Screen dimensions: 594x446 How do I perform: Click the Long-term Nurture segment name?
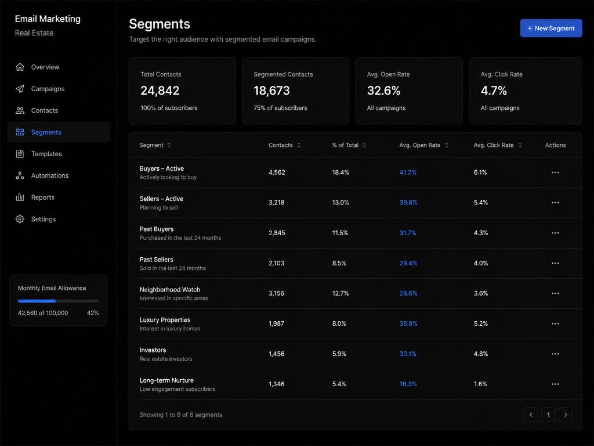click(166, 380)
